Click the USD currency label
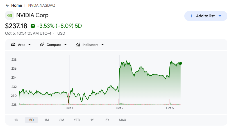 pyautogui.click(x=61, y=34)
